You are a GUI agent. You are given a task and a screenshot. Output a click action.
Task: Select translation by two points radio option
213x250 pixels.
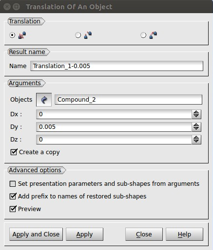tap(78, 35)
